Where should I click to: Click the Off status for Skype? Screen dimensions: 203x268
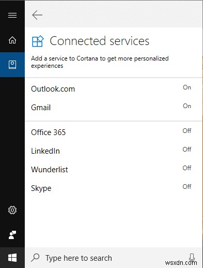[x=187, y=187]
